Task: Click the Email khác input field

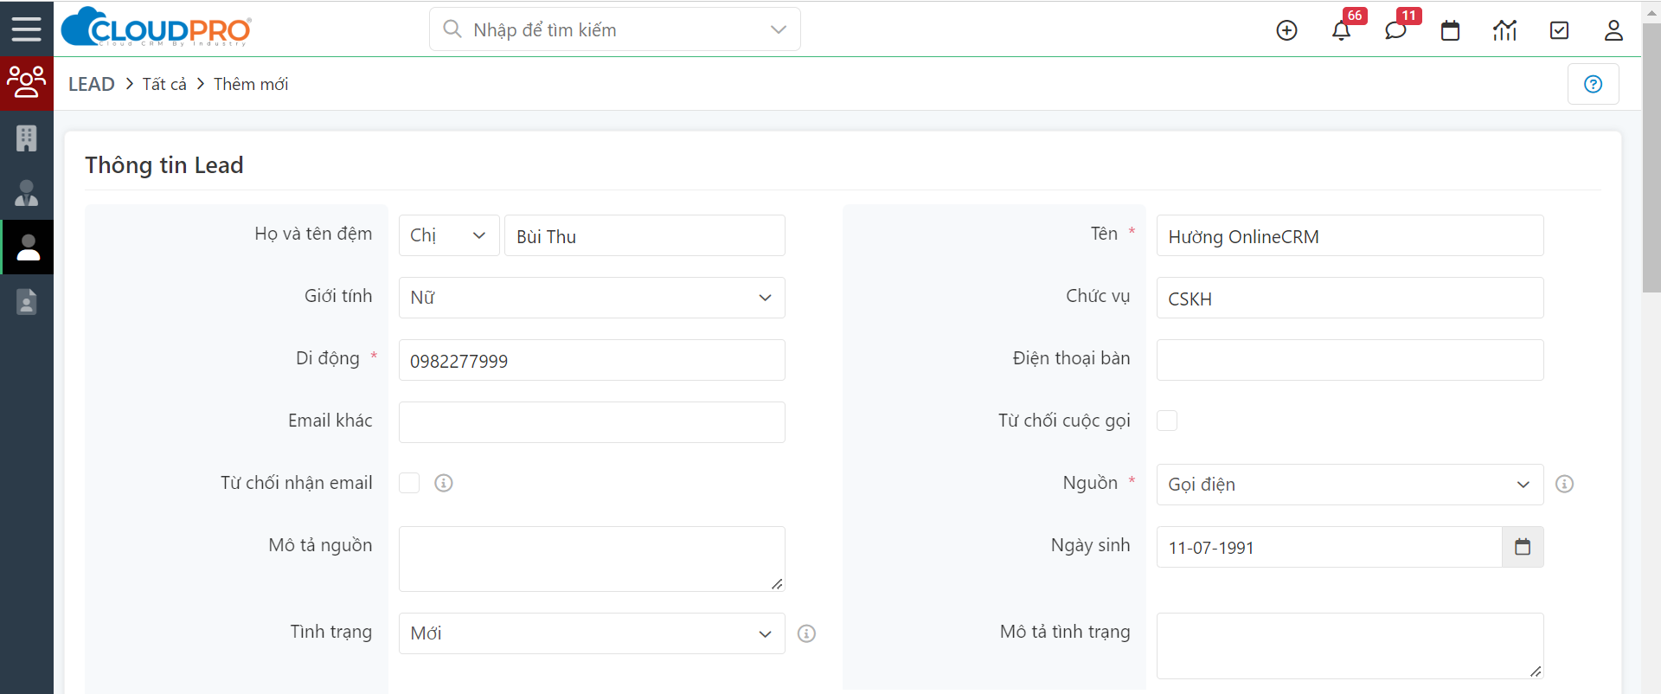Action: pos(592,422)
